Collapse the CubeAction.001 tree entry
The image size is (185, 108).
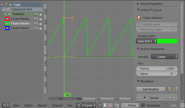coord(3,9)
